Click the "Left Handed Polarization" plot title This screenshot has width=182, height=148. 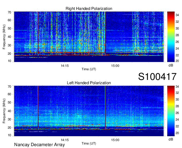[89, 83]
